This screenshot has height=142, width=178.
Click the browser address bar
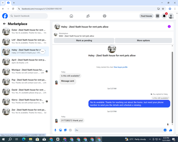(x=88, y=9)
